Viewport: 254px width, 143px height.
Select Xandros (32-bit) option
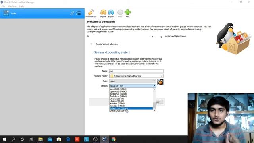coord(131,104)
